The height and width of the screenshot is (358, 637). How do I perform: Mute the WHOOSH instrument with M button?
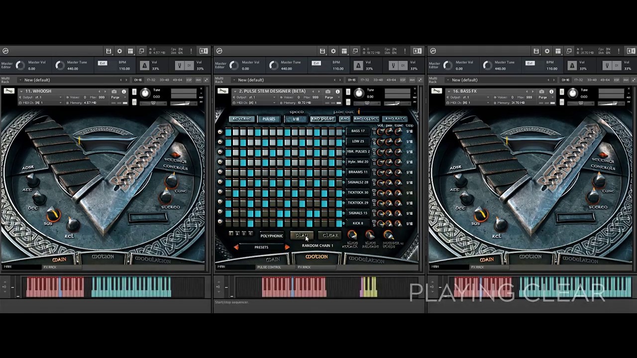pyautogui.click(x=134, y=102)
